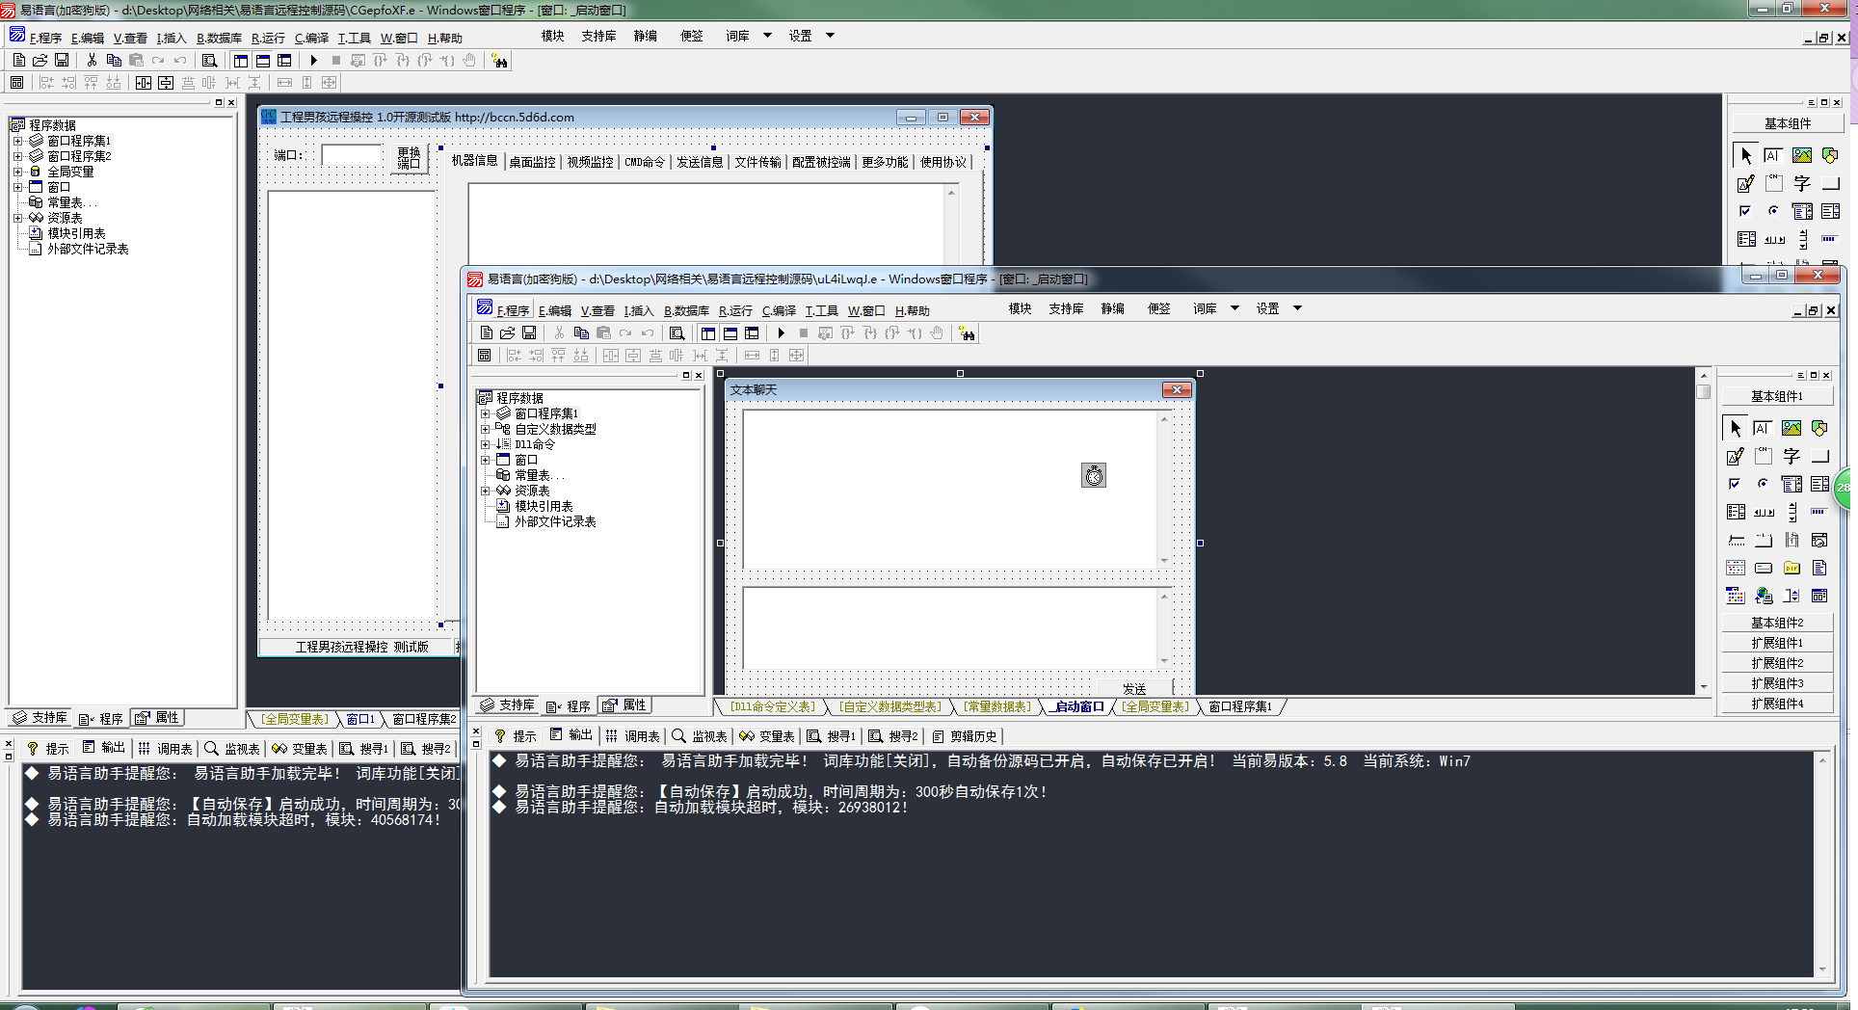Expand 窗口程序集1 node in front window tree
The image size is (1858, 1010).
[485, 413]
